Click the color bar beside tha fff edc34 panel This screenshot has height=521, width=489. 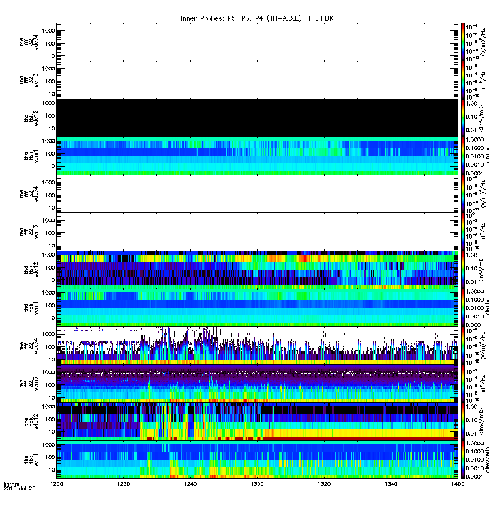click(463, 42)
